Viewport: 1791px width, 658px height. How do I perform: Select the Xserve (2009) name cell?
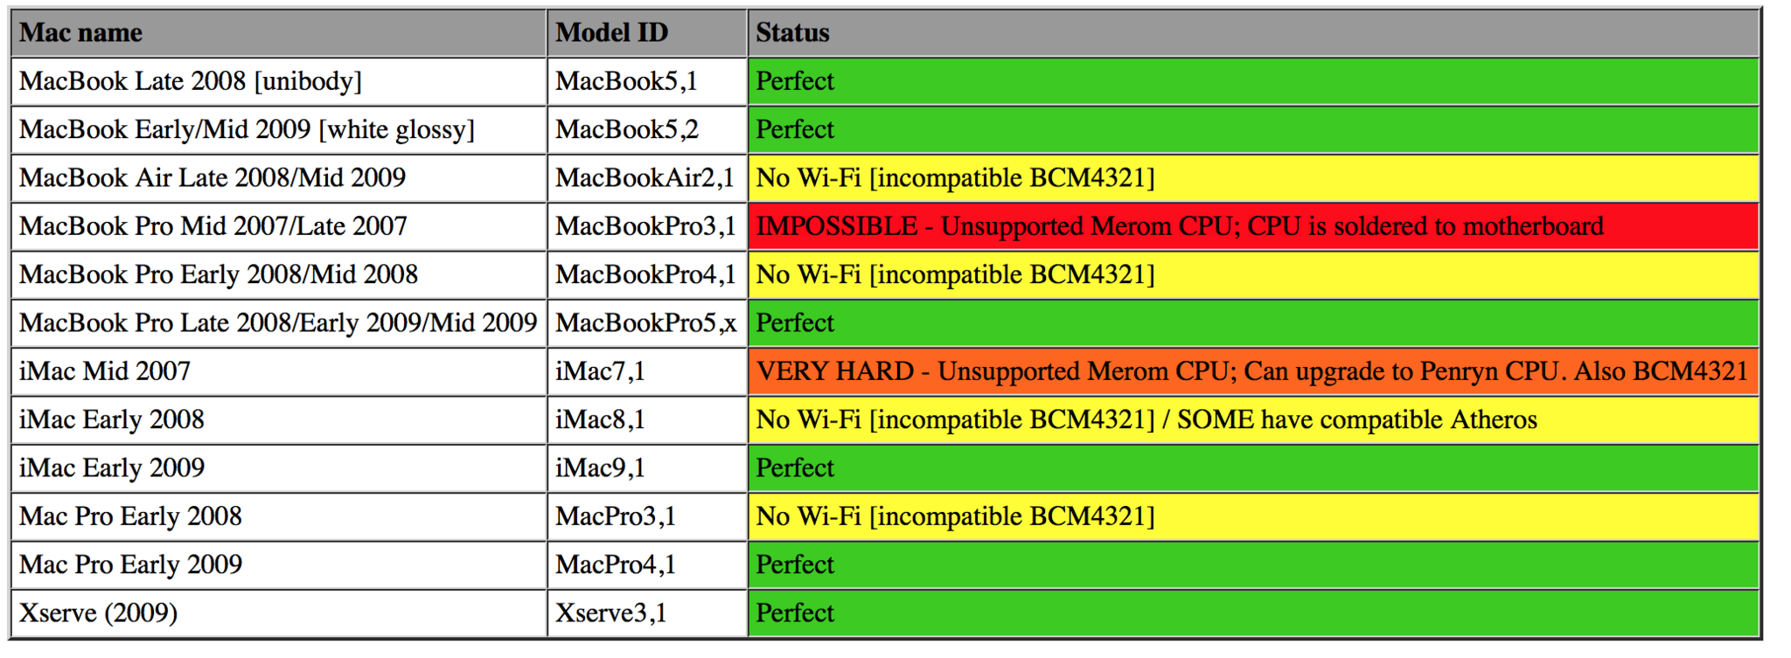coord(279,613)
